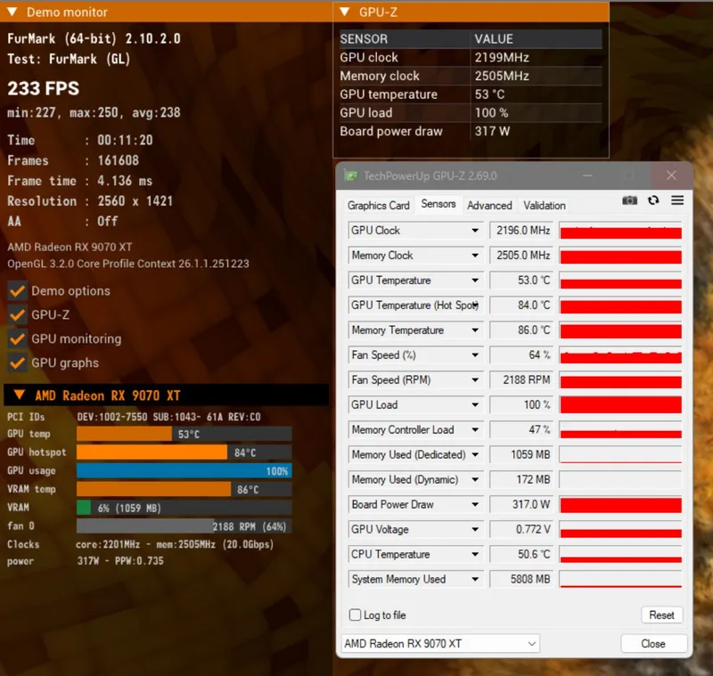Collapse the AMD Radeon RX 9070 XT section
The width and height of the screenshot is (713, 676).
click(20, 395)
